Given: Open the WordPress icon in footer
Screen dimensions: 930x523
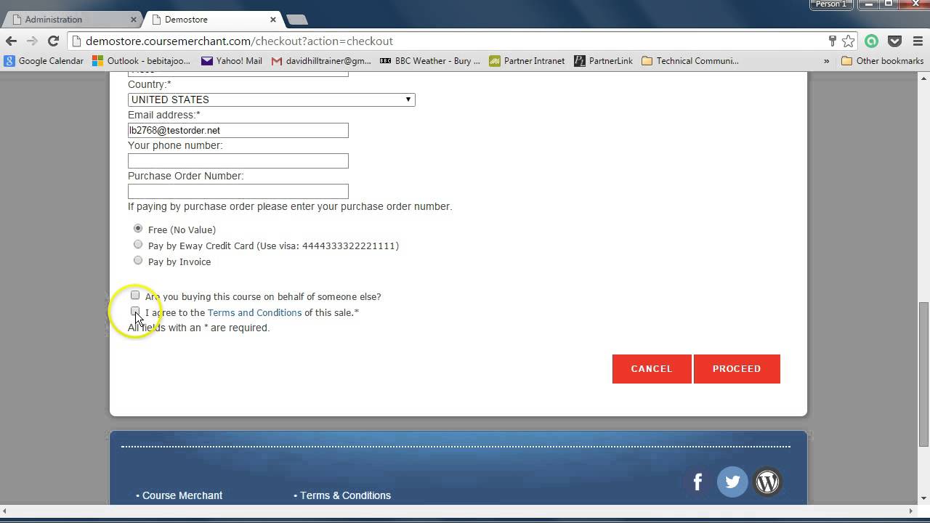Looking at the screenshot, I should point(767,482).
